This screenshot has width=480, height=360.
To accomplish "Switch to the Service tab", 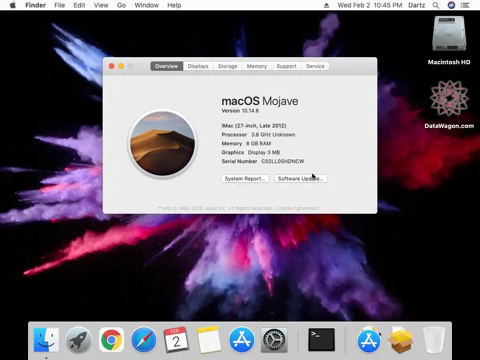I will (x=315, y=66).
